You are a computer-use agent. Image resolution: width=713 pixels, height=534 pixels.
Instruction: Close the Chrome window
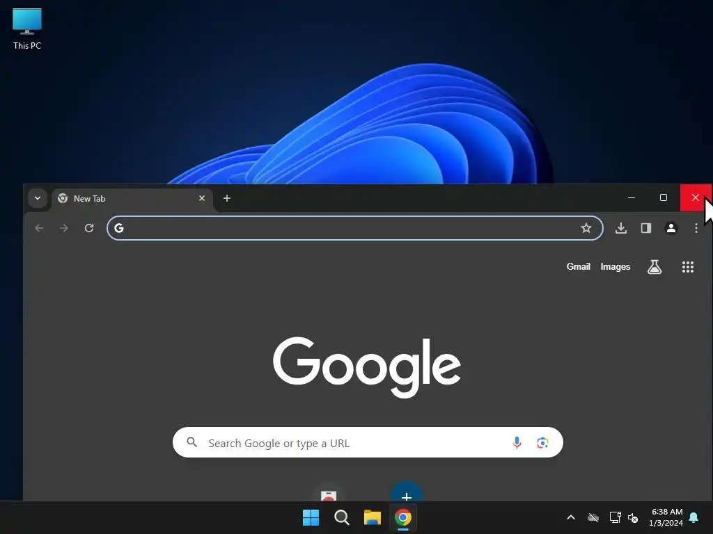(x=696, y=198)
